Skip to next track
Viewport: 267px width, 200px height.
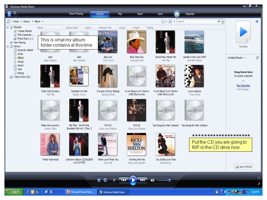pyautogui.click(x=143, y=180)
